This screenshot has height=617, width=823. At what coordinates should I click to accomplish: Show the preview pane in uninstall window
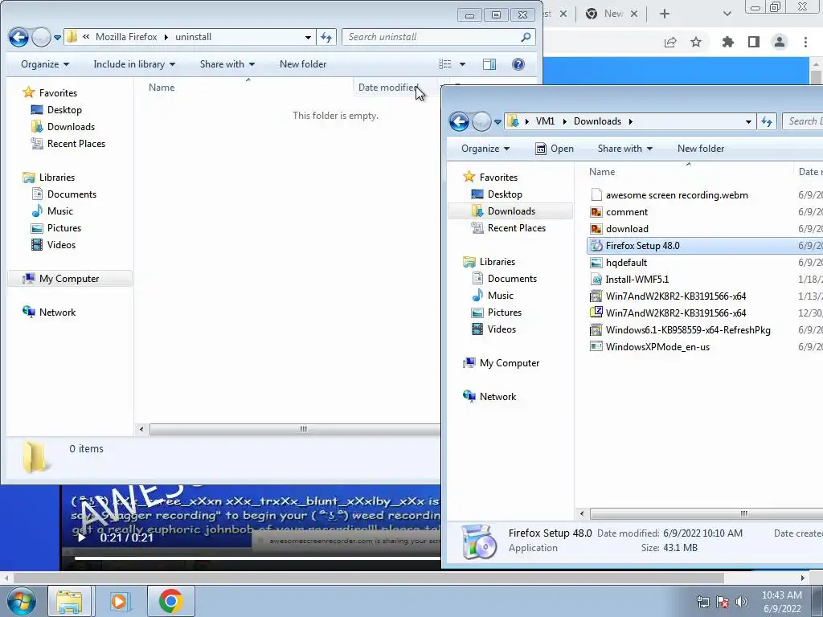[x=489, y=64]
